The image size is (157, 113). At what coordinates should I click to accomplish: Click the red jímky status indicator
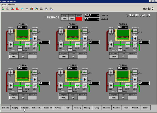tap(79, 19)
